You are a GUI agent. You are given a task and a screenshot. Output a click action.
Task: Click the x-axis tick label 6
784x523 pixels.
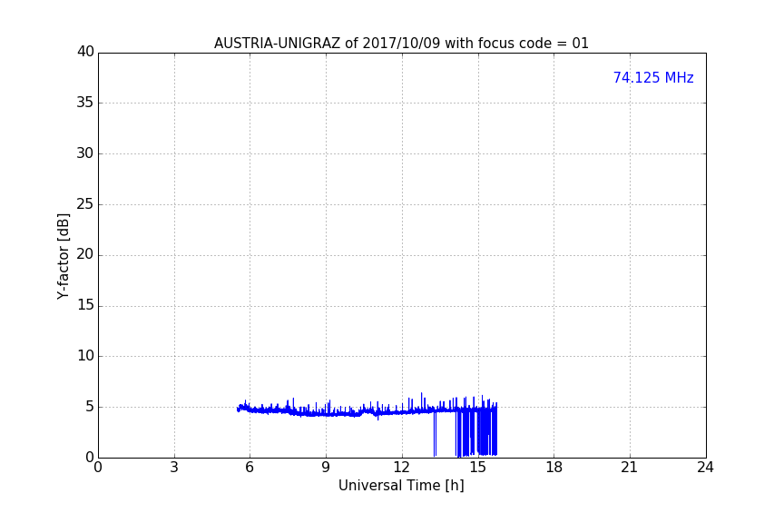click(250, 468)
